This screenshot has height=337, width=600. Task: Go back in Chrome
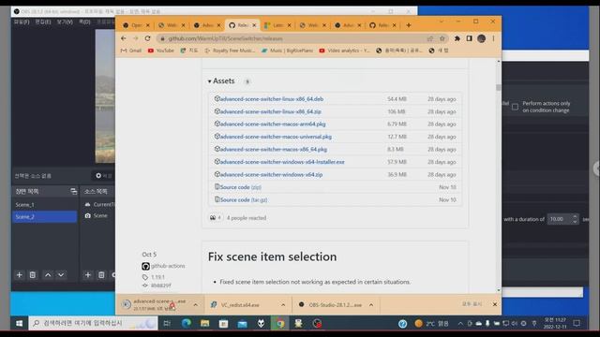(x=123, y=38)
